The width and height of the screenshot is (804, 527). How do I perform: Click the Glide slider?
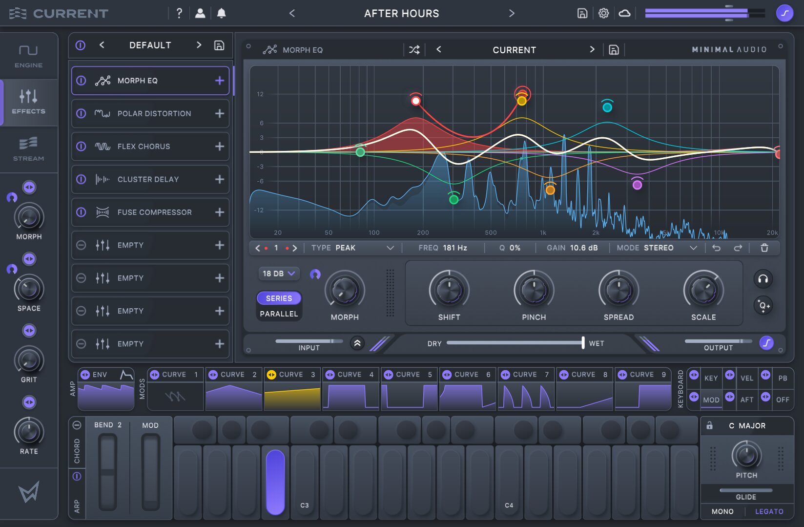(746, 490)
